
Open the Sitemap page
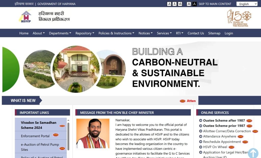click(214, 33)
